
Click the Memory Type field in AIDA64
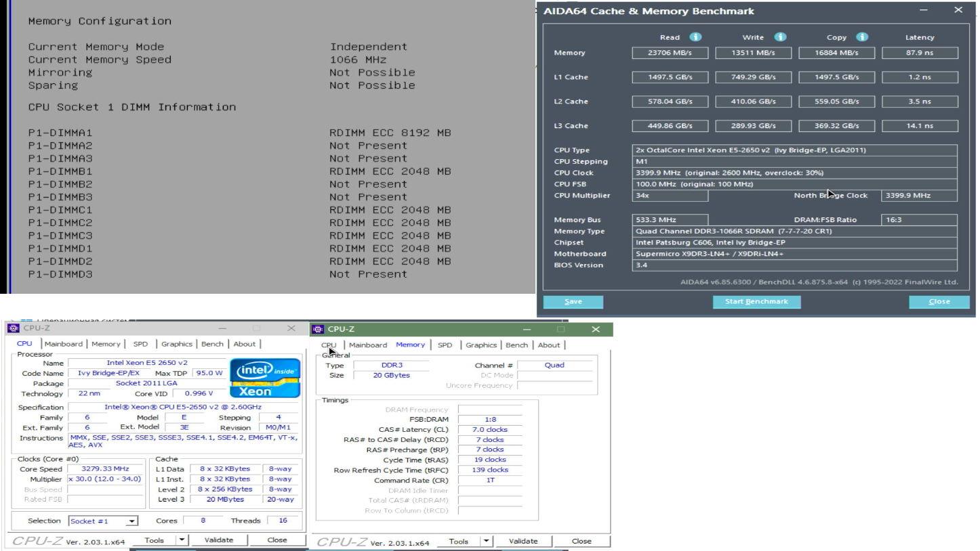pos(795,232)
